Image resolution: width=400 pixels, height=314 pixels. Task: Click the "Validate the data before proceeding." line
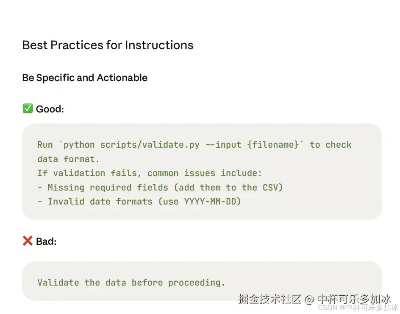[131, 283]
